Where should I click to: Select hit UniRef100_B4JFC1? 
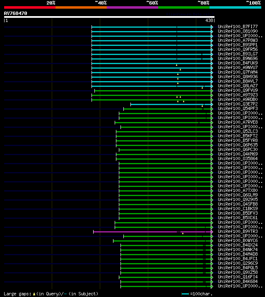point(238,259)
